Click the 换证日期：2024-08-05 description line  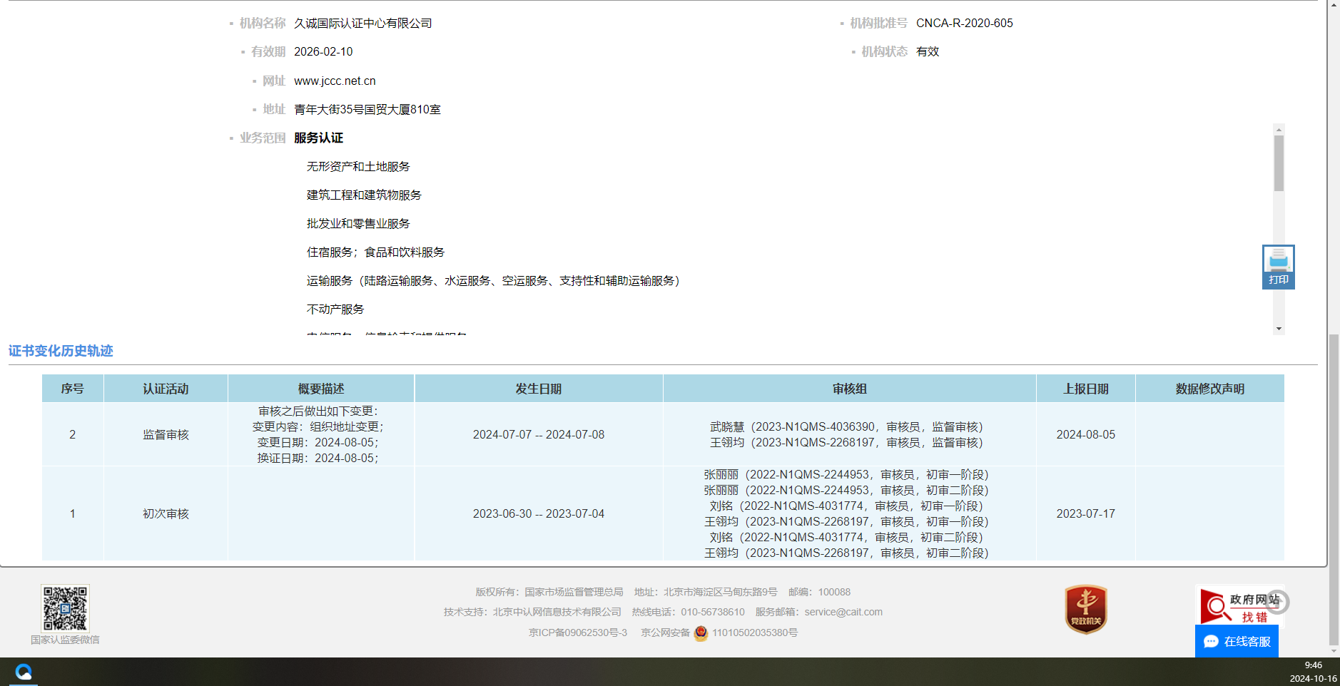click(x=318, y=458)
